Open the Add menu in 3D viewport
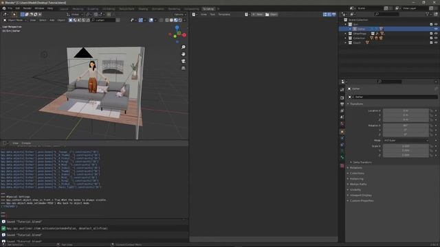The height and width of the screenshot is (247, 440). 52,20
